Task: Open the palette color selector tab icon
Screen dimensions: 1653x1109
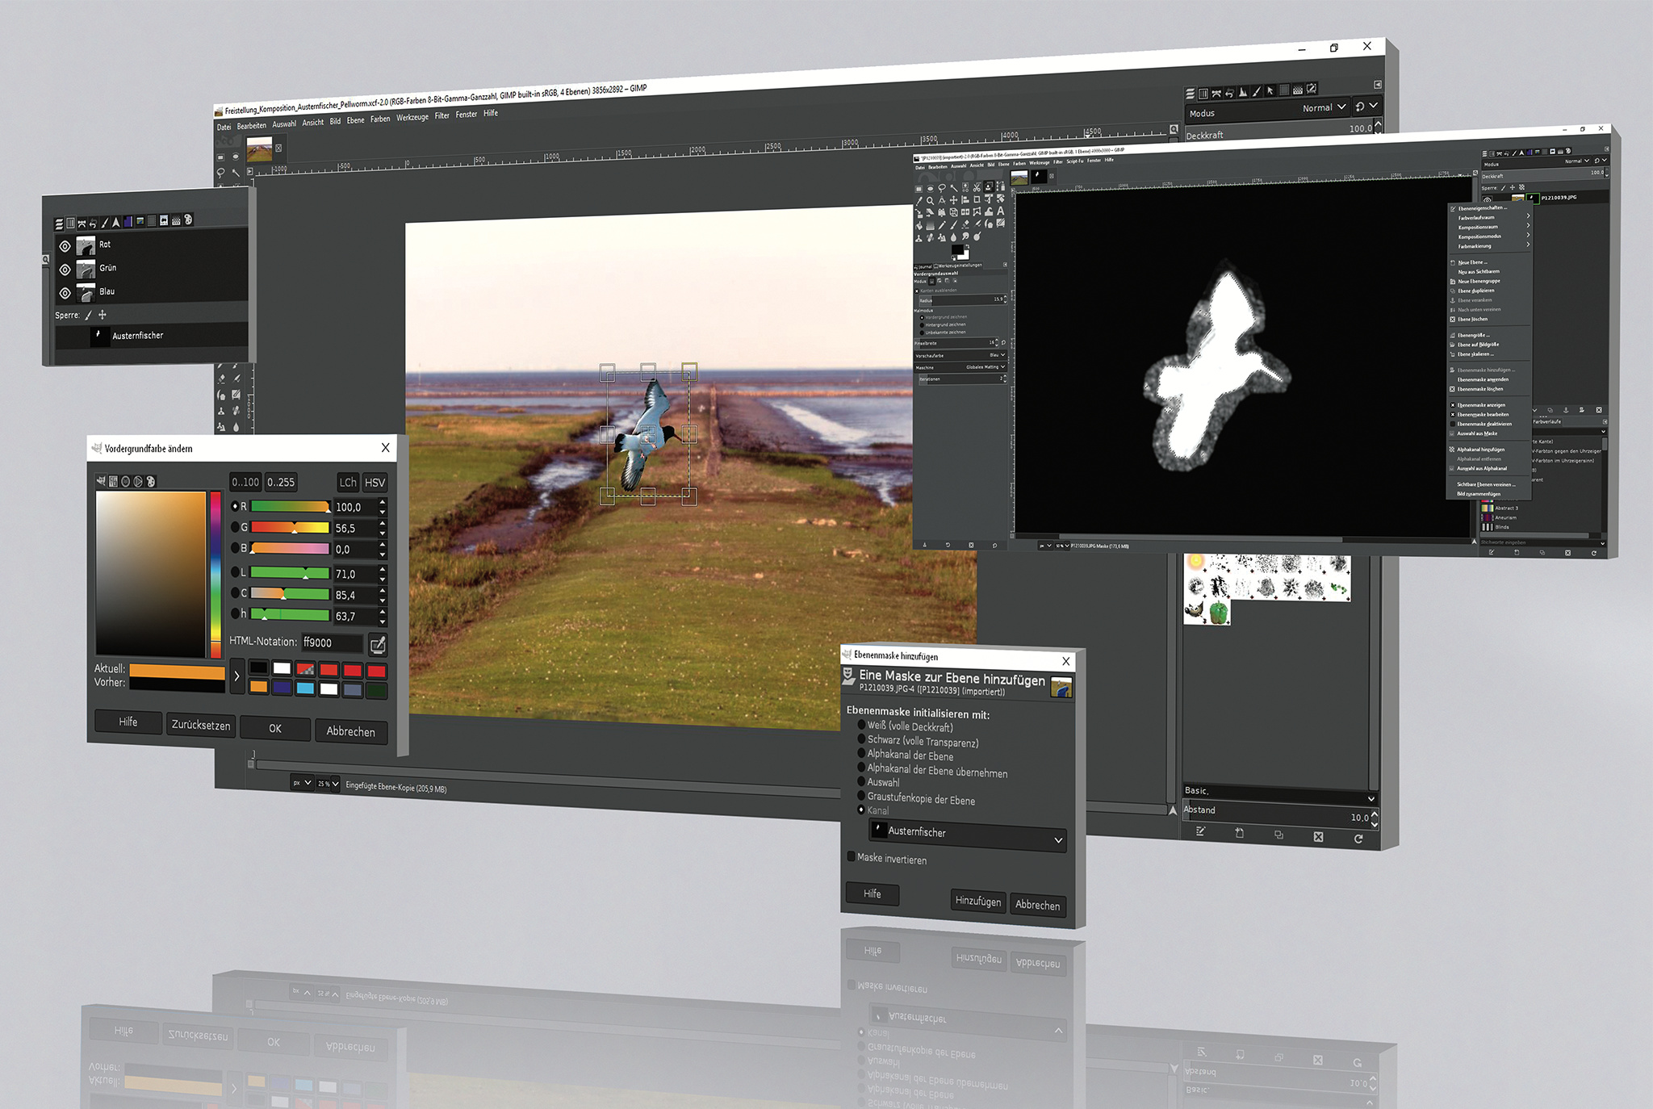Action: 150,482
